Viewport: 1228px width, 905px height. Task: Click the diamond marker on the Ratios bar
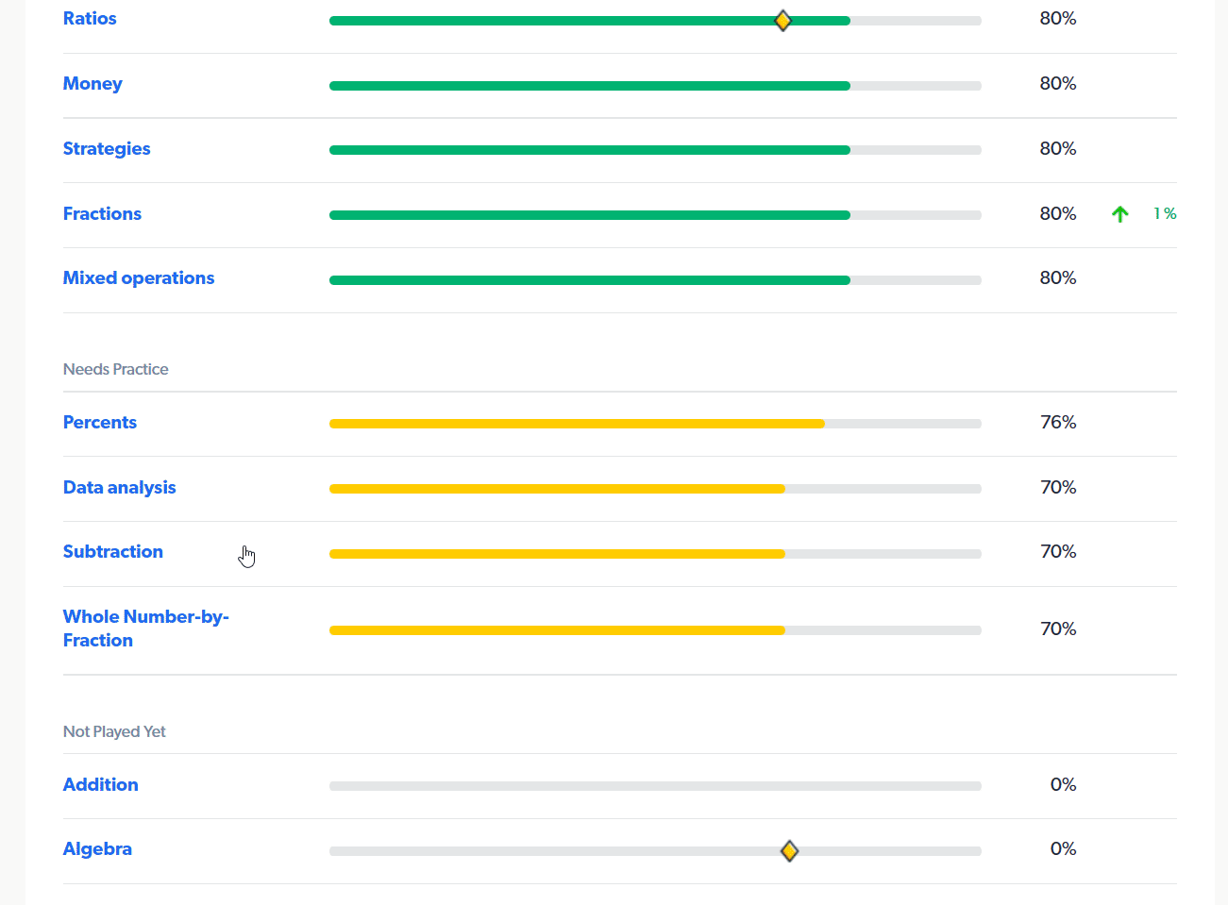(x=782, y=19)
